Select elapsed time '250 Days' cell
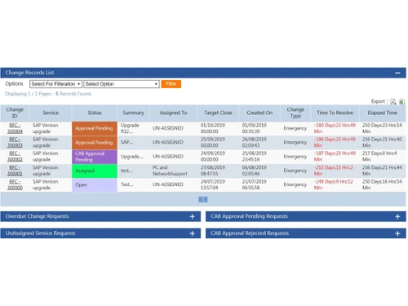408x306 pixels. [382, 184]
